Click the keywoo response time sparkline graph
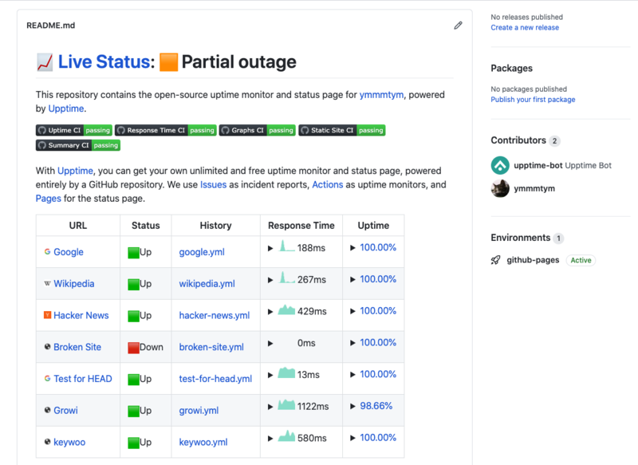 pos(286,436)
